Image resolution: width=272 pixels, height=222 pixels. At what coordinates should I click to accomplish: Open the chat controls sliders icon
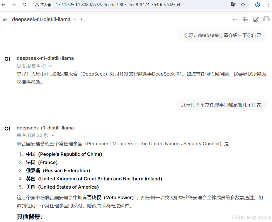tap(245, 19)
